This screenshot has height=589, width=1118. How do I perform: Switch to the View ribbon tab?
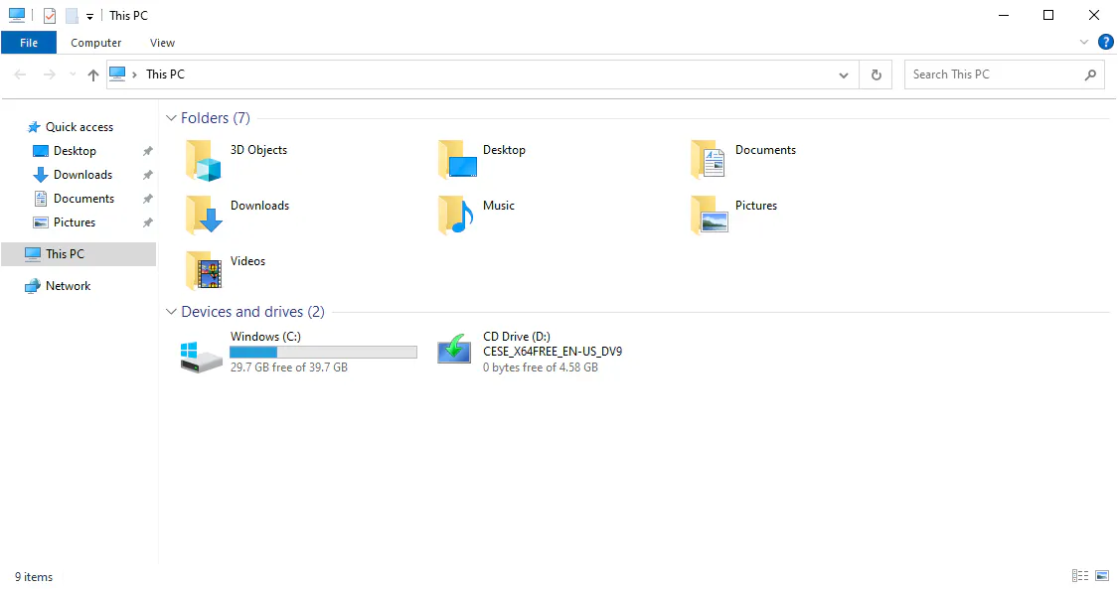tap(162, 43)
